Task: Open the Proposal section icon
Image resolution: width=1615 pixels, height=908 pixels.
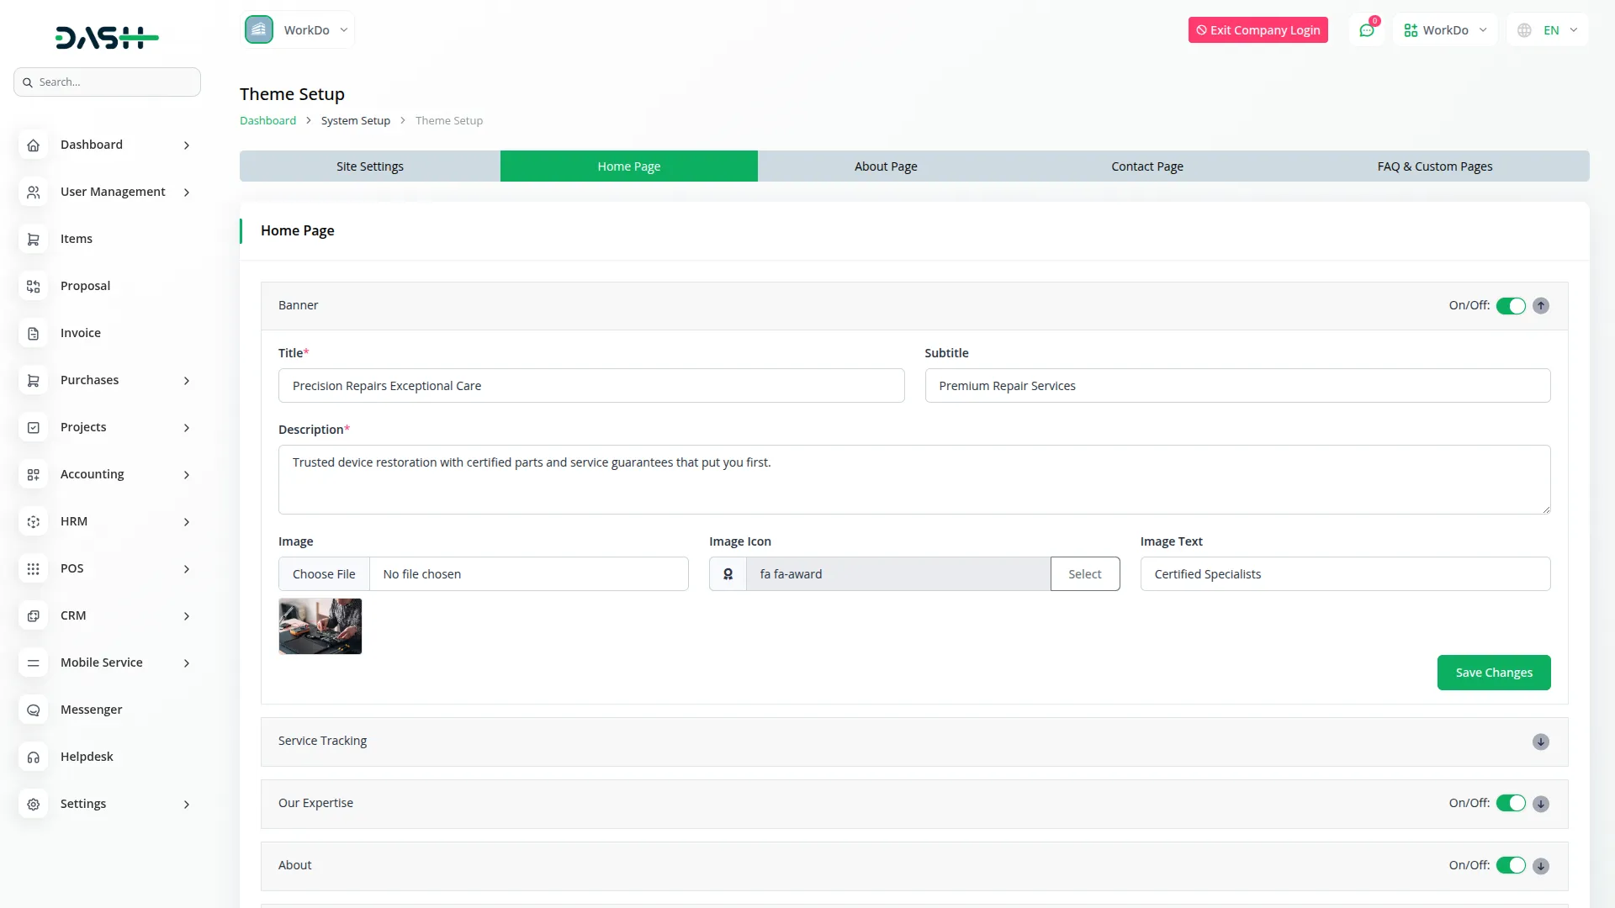Action: click(x=33, y=286)
